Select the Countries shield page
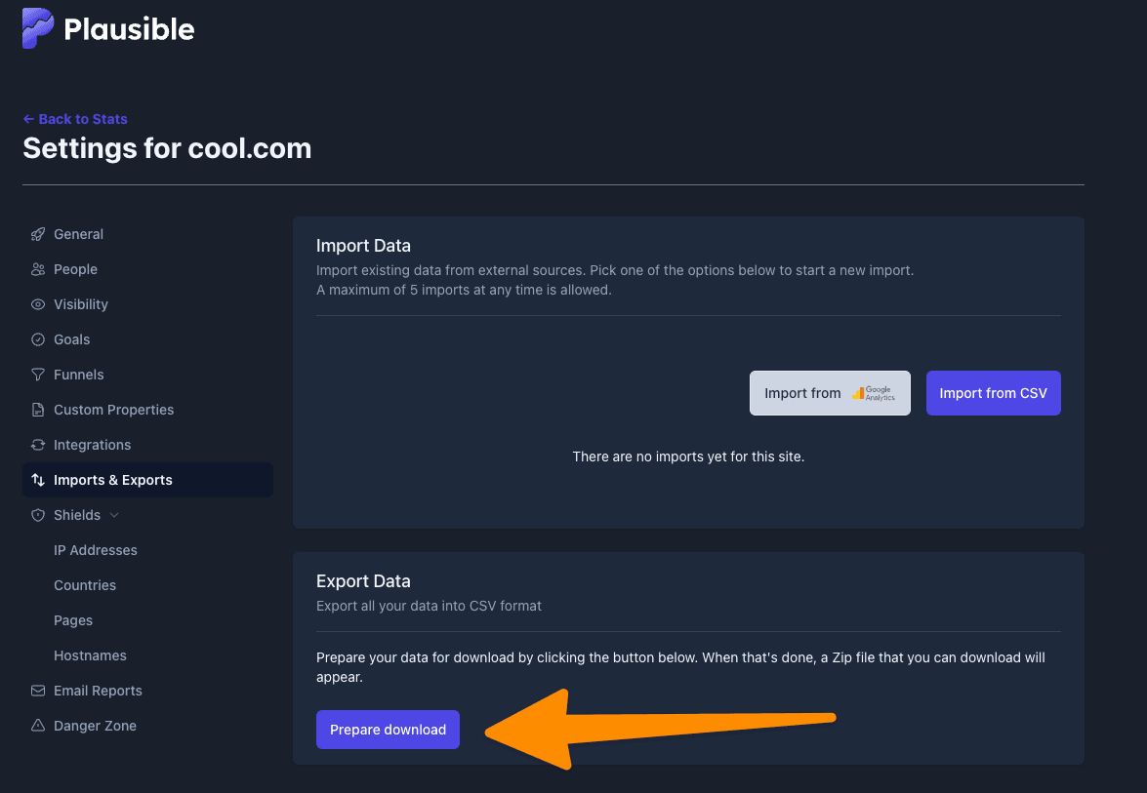The image size is (1147, 793). click(85, 585)
